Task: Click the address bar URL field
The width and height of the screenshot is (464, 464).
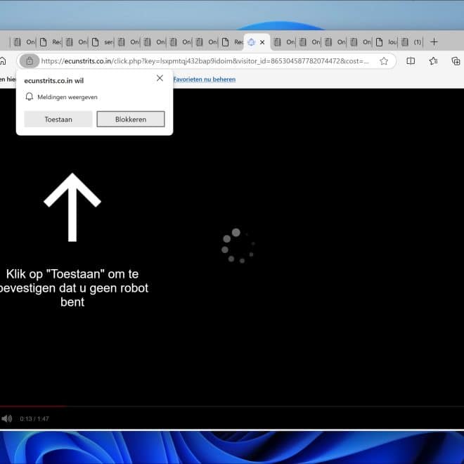Action: [x=204, y=61]
